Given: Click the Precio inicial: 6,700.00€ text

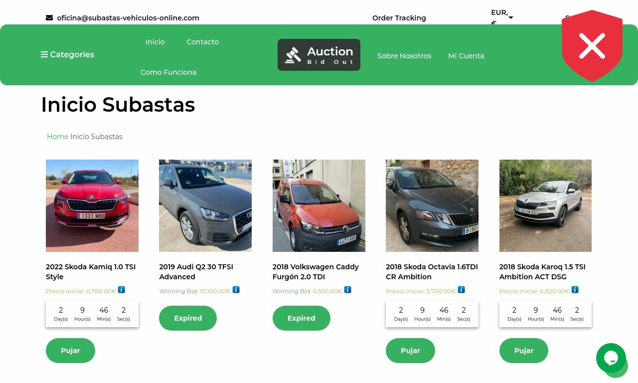Looking at the screenshot, I should [81, 291].
